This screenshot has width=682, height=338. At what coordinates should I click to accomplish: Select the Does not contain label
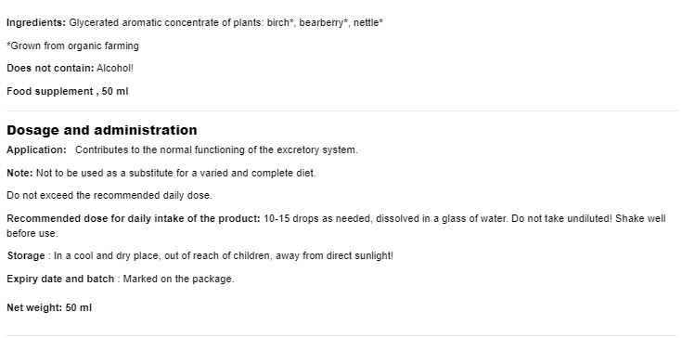50,69
